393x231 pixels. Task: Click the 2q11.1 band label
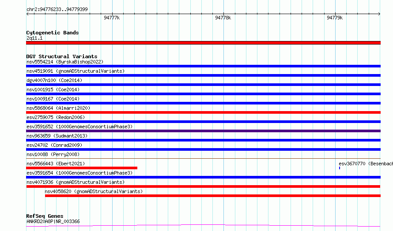click(34, 38)
